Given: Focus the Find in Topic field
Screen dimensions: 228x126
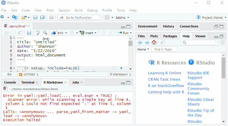Looking at the screenshot, I should click(x=164, y=49).
